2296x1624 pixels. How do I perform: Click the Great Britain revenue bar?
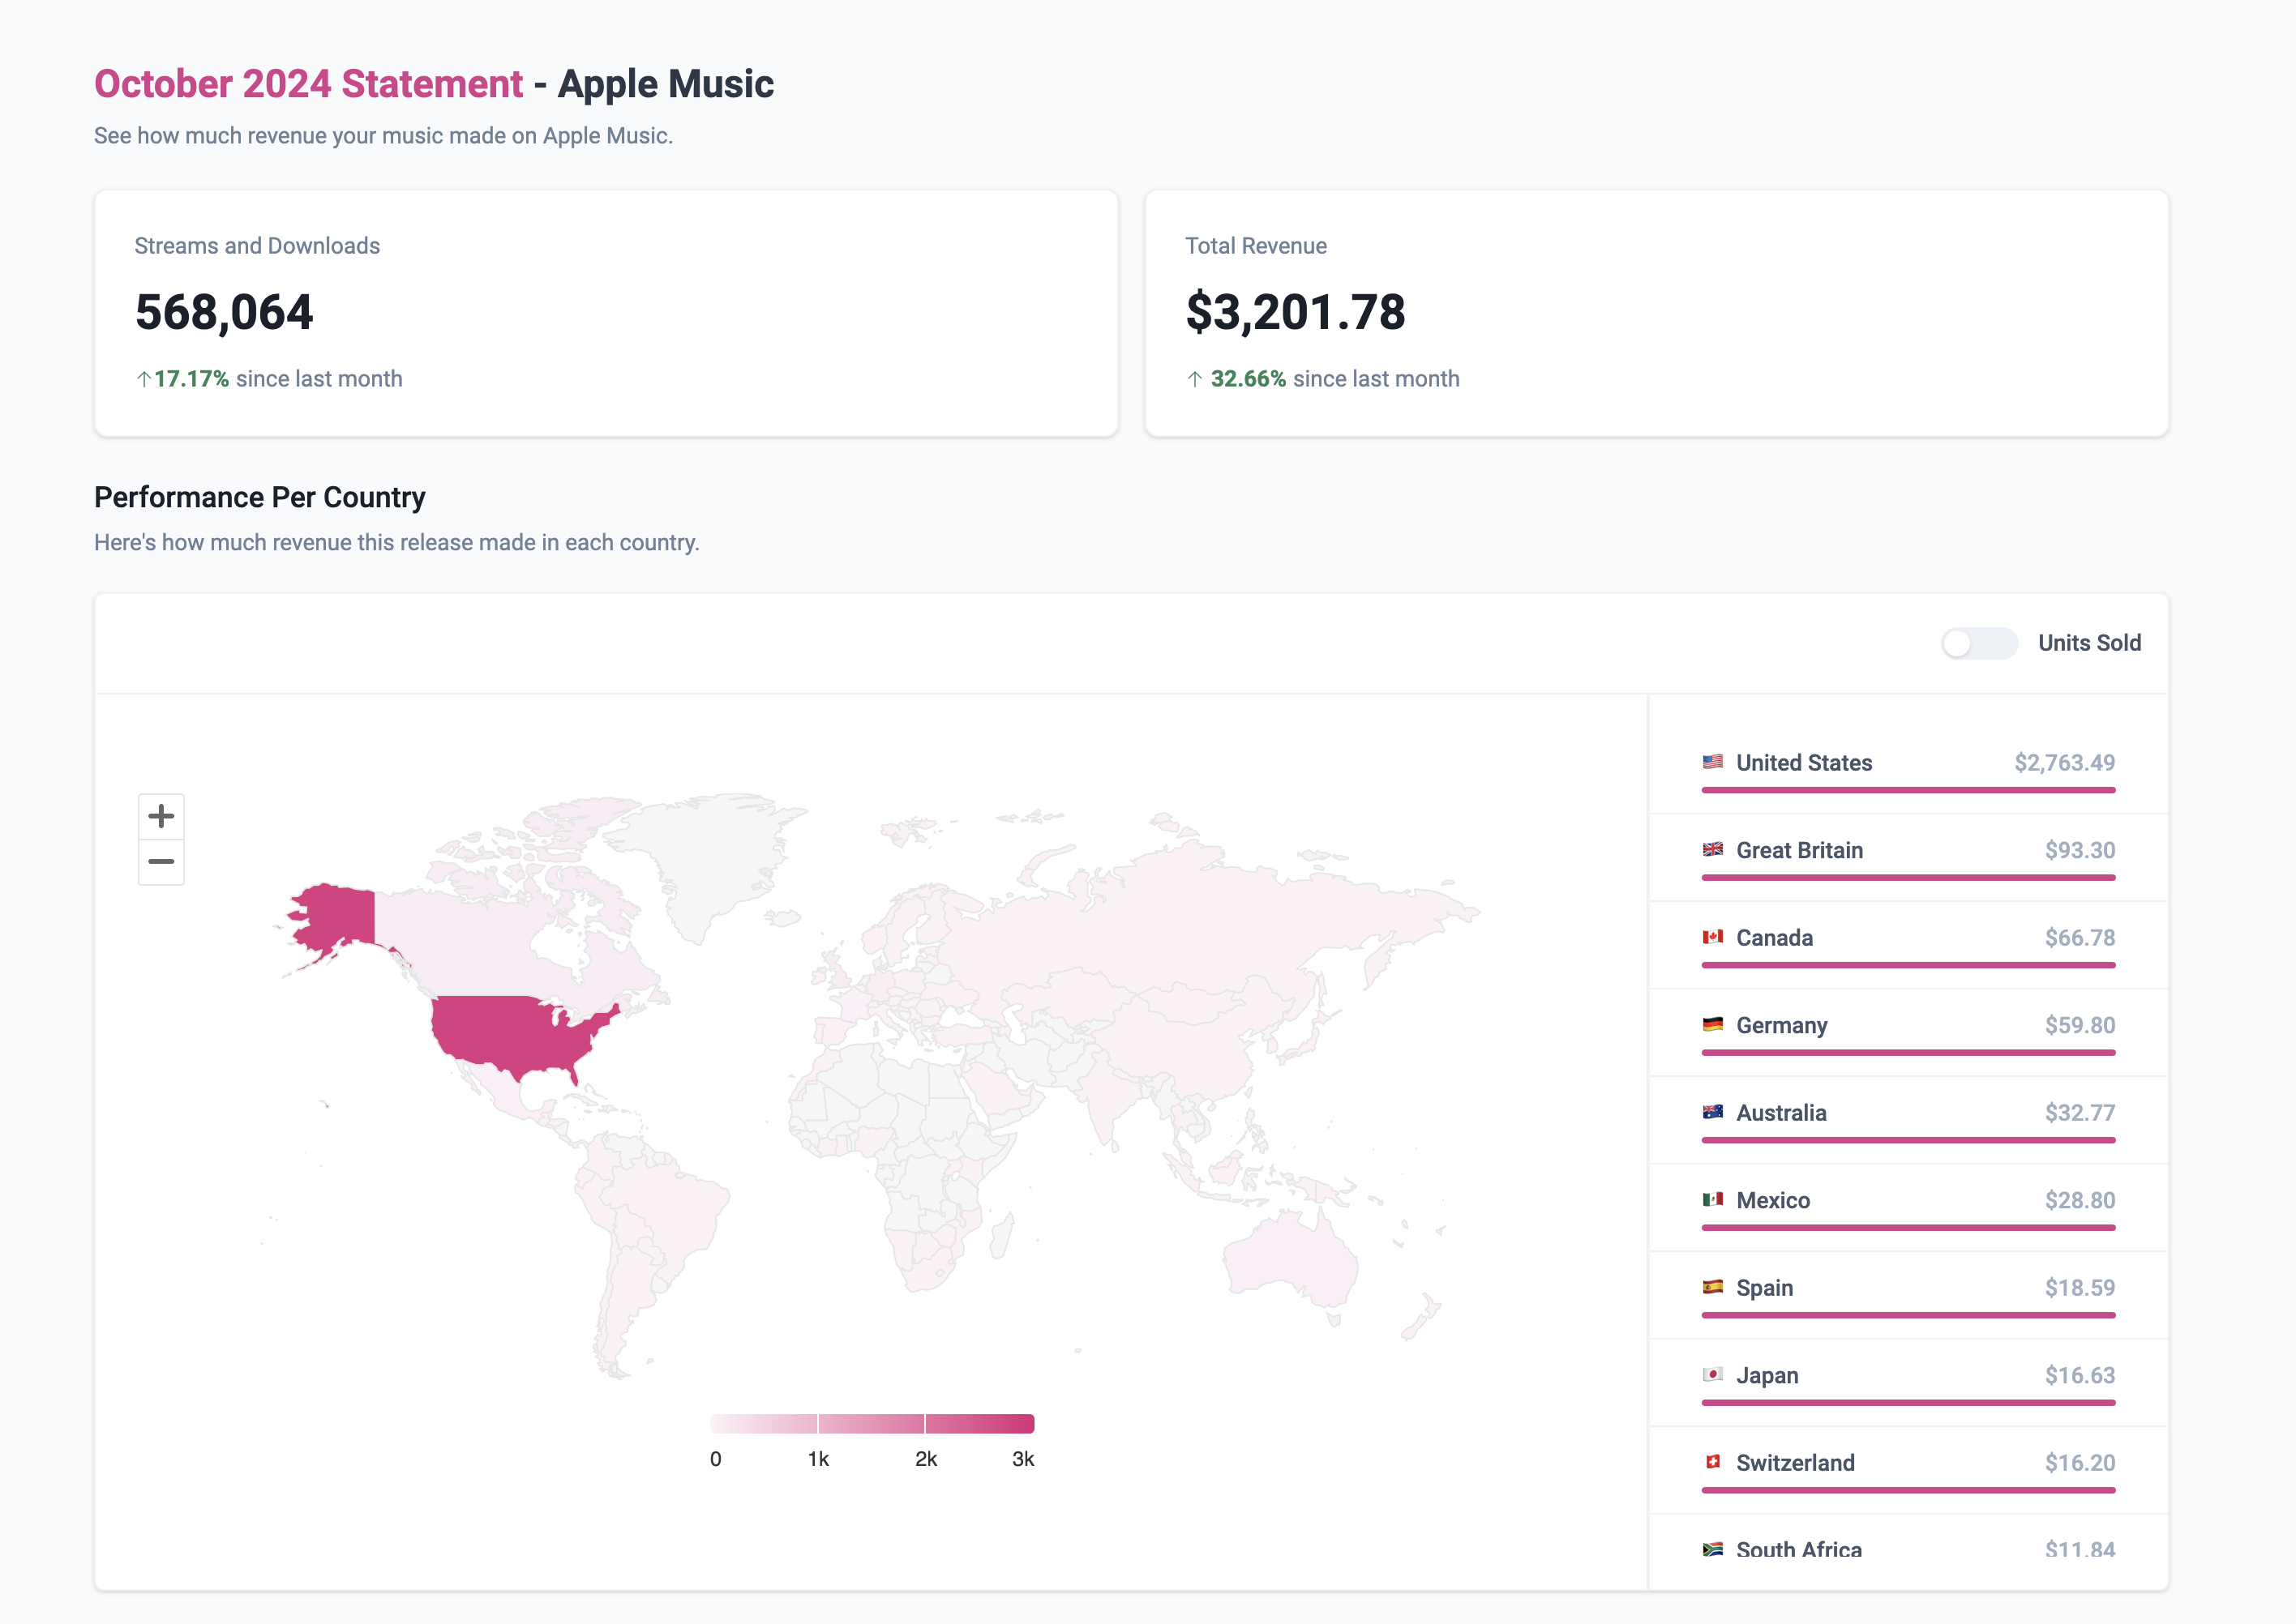pos(1908,878)
